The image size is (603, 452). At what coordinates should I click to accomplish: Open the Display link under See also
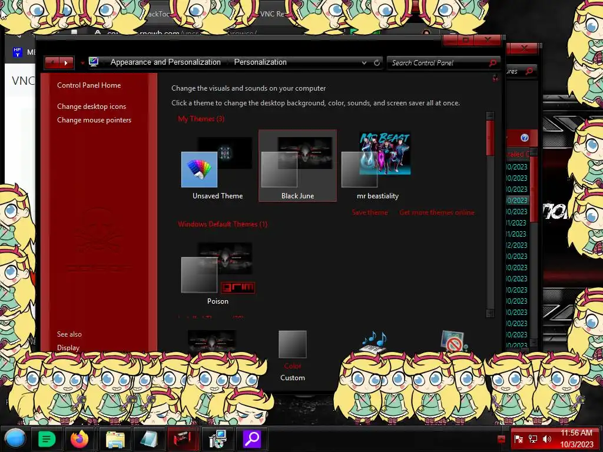[x=68, y=348]
